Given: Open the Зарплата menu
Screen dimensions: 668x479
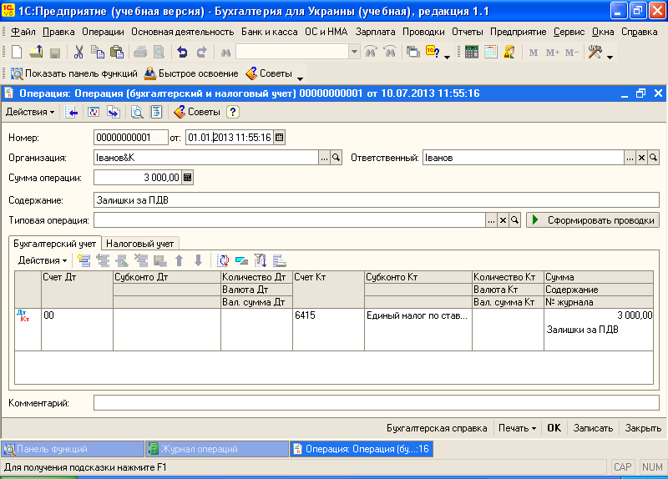Looking at the screenshot, I should [x=375, y=32].
